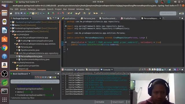Image resolution: width=185 pixels, height=104 pixels.
Task: Open the Declaration tab
Action: (92, 70)
